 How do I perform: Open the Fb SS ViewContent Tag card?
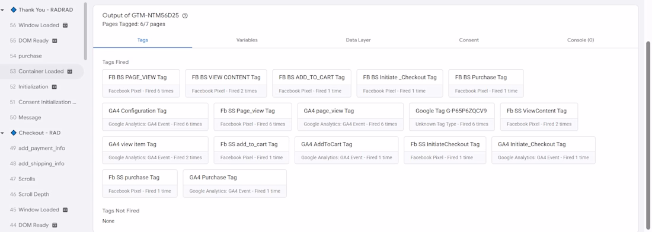(539, 117)
